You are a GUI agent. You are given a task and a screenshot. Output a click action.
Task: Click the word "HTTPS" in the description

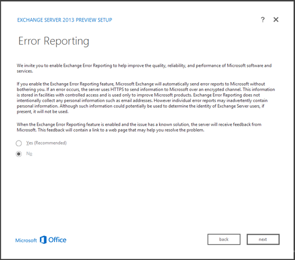[x=117, y=89]
